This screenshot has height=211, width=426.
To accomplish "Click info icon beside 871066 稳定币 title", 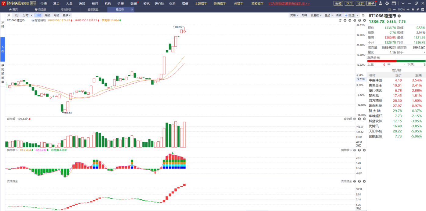I will pos(399,16).
